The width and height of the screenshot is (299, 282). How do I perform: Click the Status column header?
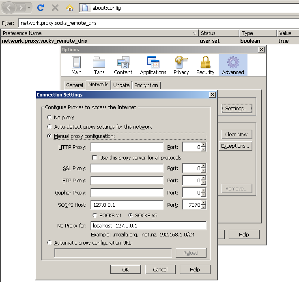click(219, 33)
